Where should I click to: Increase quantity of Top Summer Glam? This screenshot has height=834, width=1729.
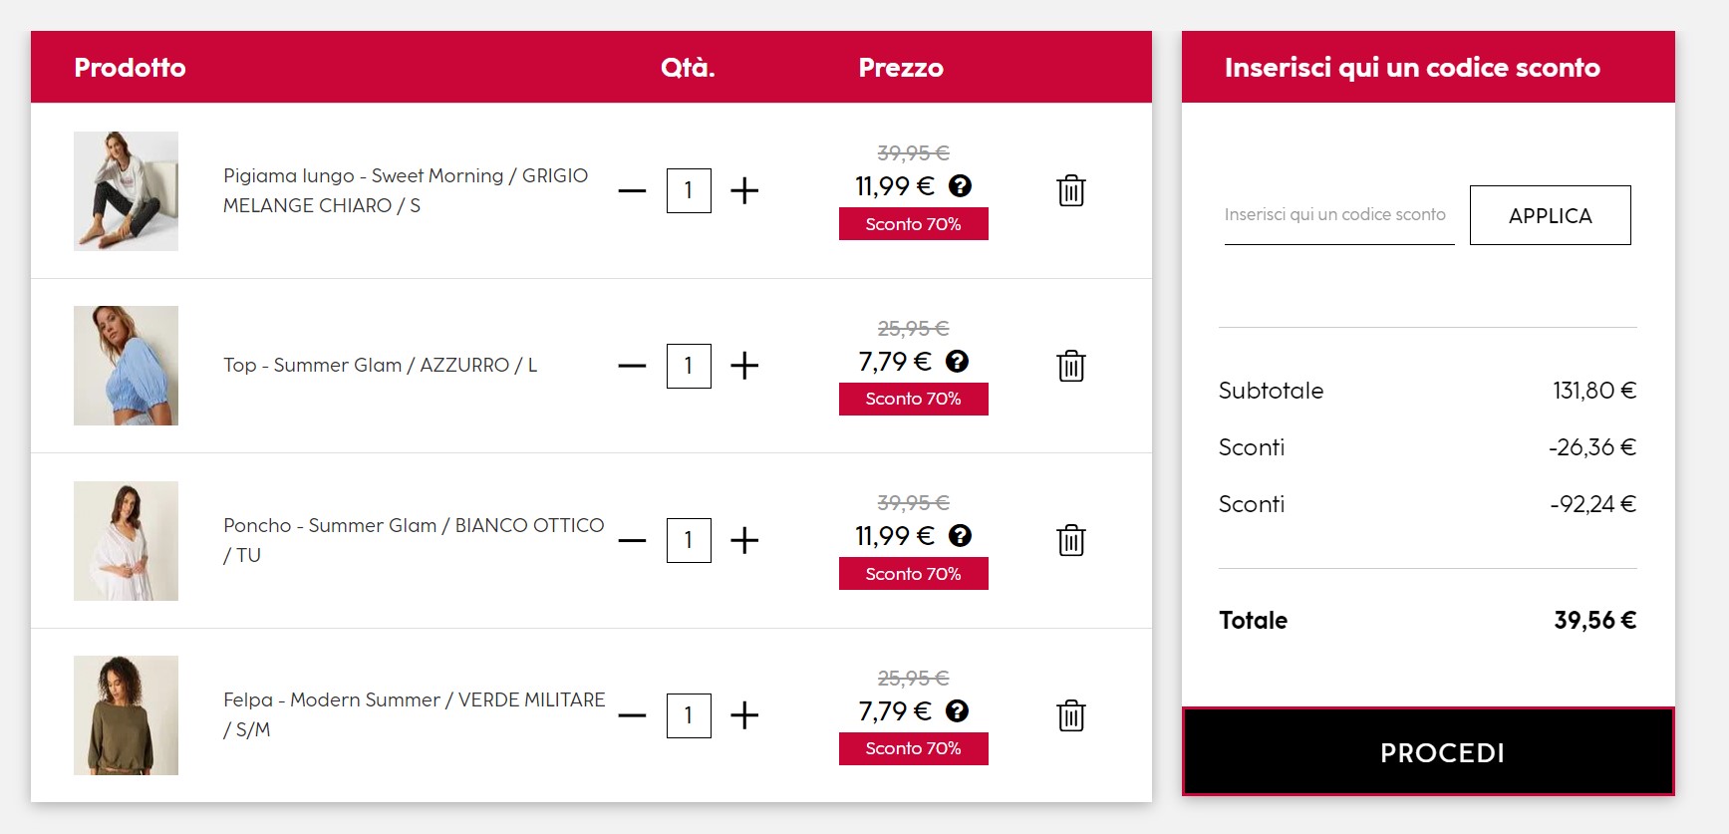744,366
